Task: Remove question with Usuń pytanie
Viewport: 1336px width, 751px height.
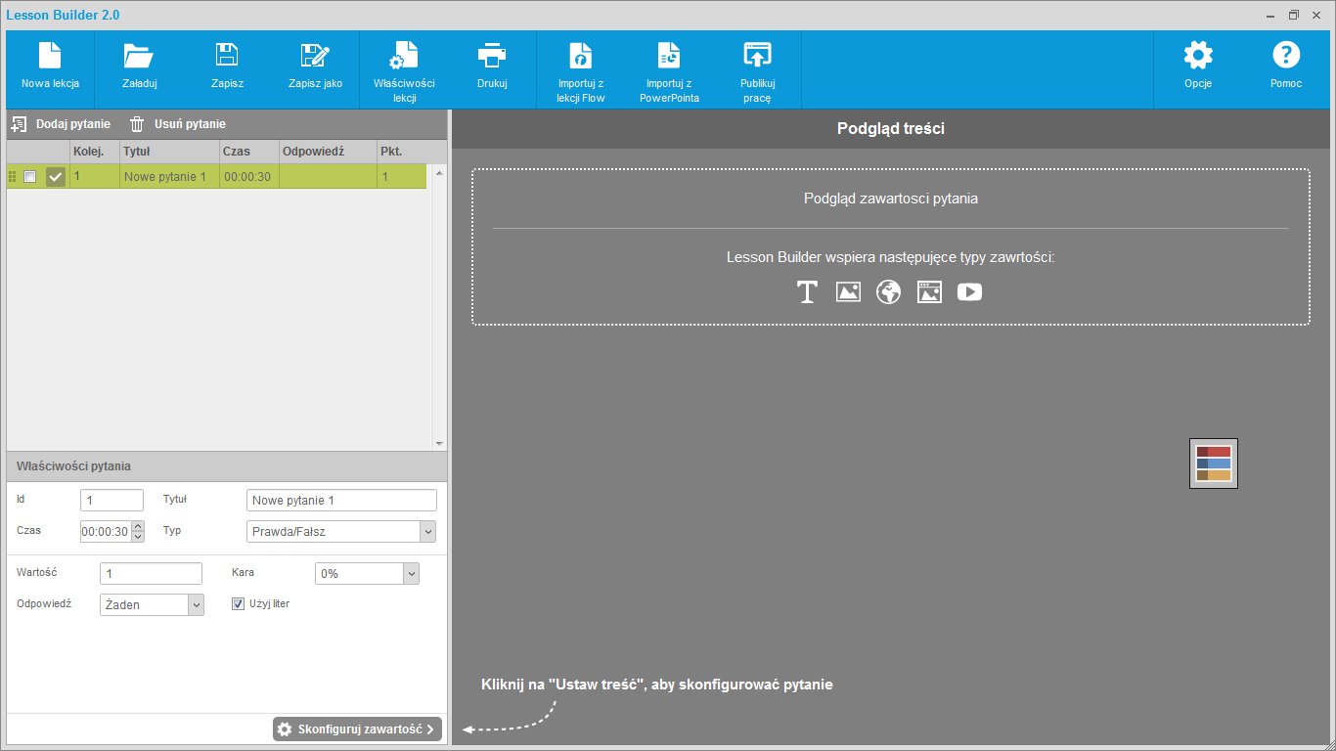Action: click(178, 124)
